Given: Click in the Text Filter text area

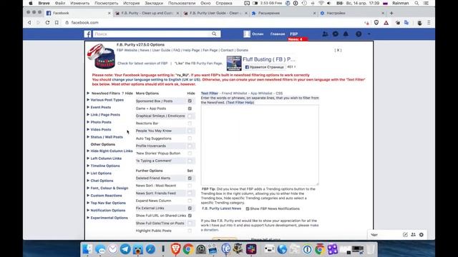Looking at the screenshot, I should [x=260, y=145].
